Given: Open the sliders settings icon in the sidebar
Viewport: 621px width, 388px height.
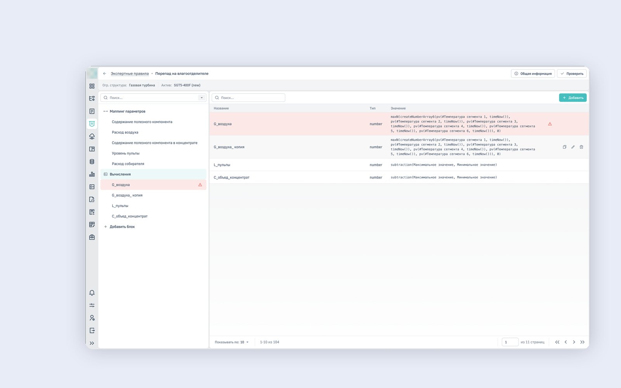Looking at the screenshot, I should (x=92, y=305).
